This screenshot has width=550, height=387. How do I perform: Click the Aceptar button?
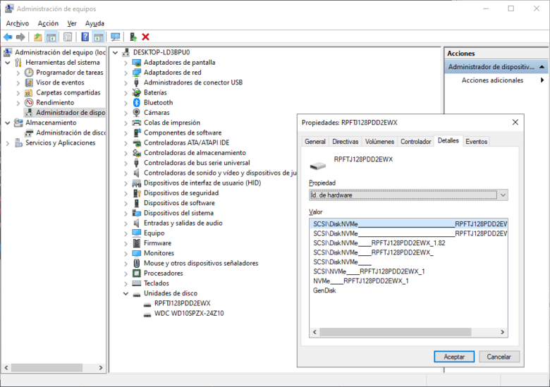pos(454,357)
